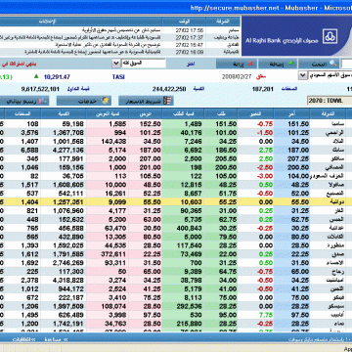Click the search magnifier button
Screen dimensions: 352x352
pos(319,64)
